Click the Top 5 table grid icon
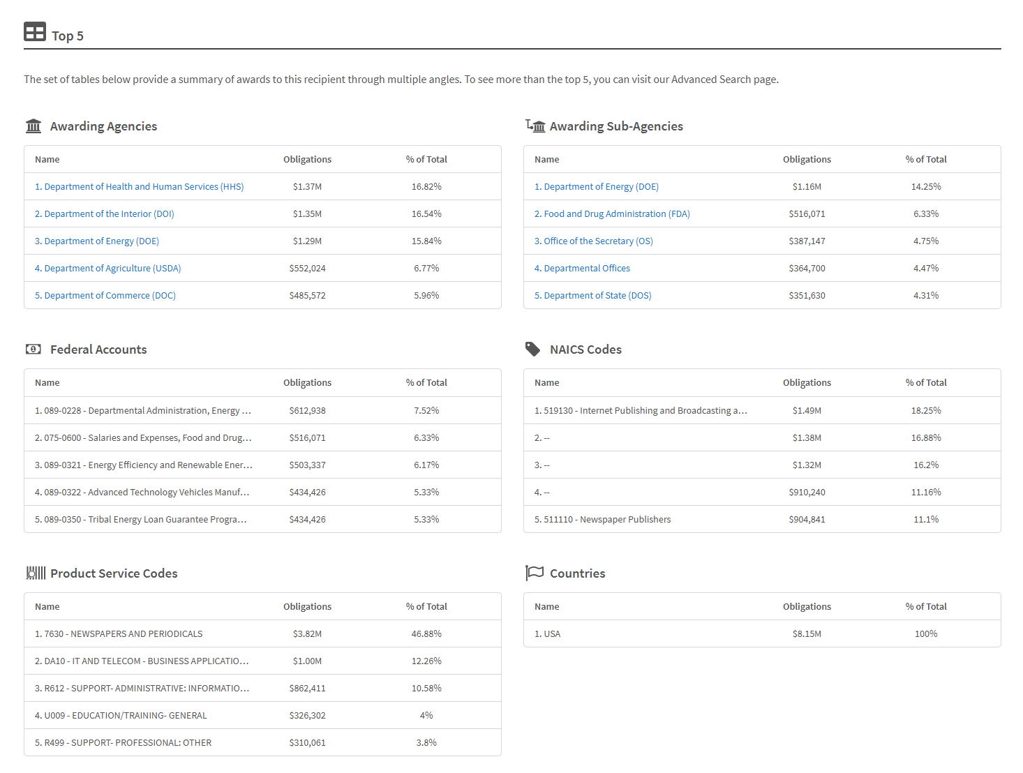This screenshot has width=1023, height=773. 34,31
